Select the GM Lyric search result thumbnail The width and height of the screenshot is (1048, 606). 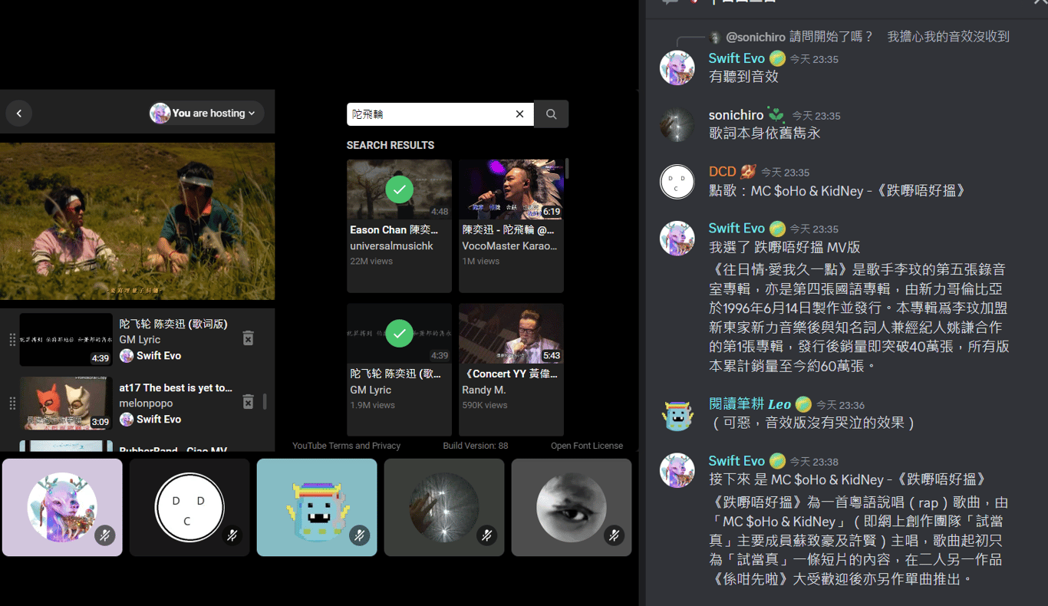(x=399, y=334)
